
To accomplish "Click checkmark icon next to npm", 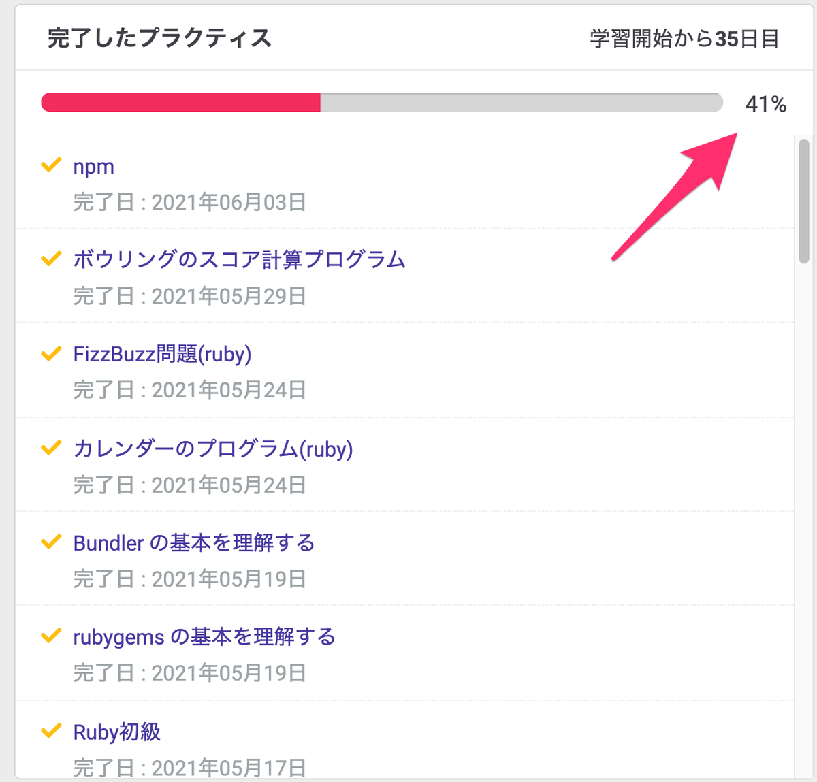I will (x=52, y=165).
